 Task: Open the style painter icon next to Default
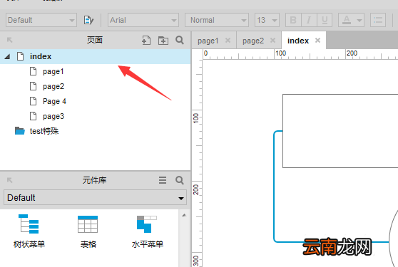(88, 20)
